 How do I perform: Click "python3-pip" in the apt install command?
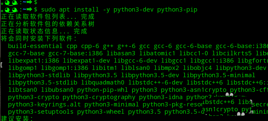coord(177,10)
